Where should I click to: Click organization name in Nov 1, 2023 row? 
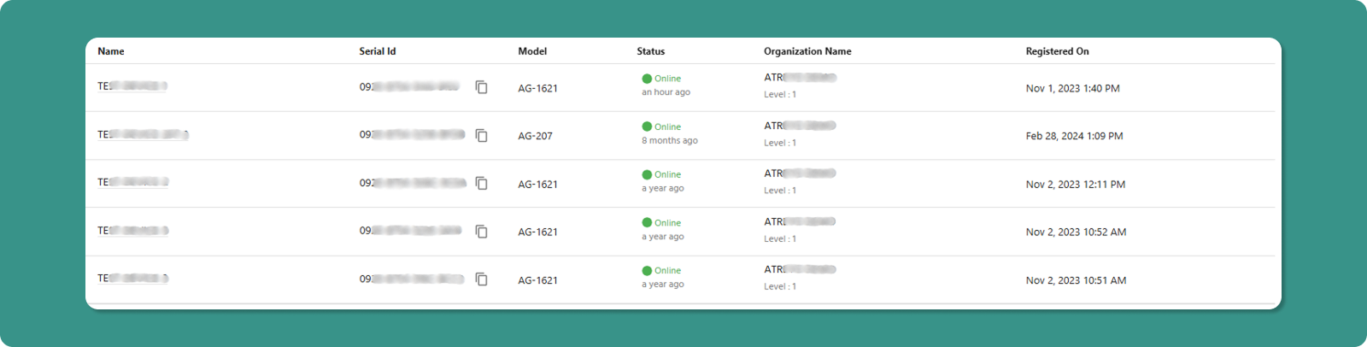[x=800, y=78]
